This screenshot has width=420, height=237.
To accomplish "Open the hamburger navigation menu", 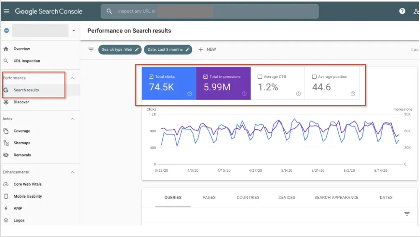I will (7, 11).
